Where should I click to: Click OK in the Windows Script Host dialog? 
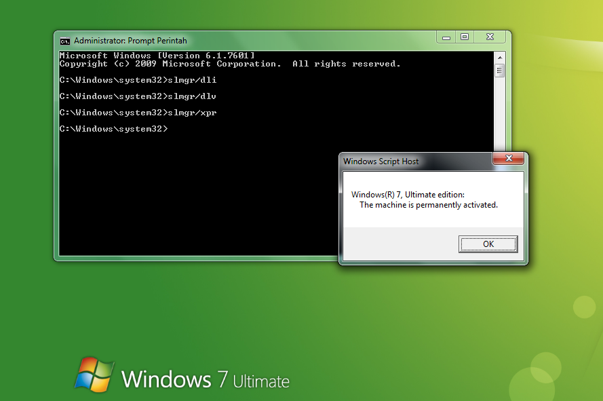pos(488,244)
